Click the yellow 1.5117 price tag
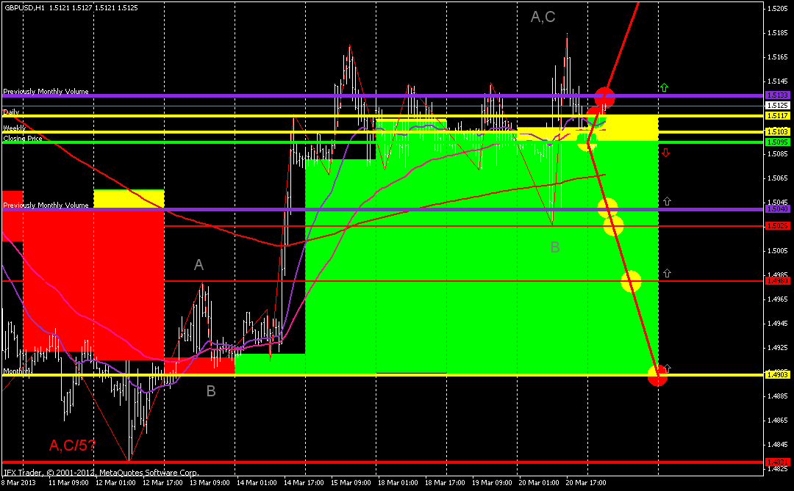Screen dimensions: 794x491 (777, 116)
